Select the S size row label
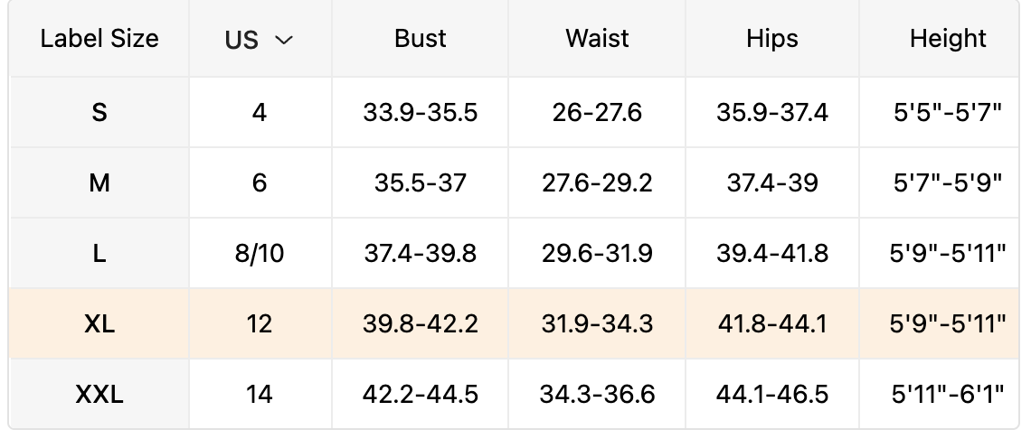 pos(99,113)
